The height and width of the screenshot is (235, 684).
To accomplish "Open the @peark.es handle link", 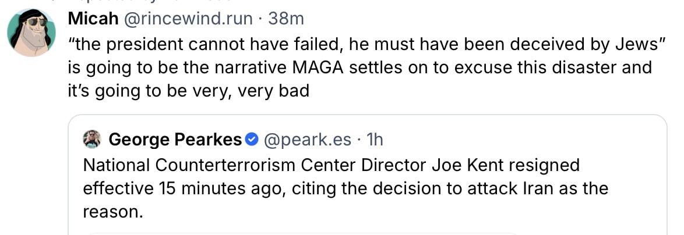I will [307, 140].
